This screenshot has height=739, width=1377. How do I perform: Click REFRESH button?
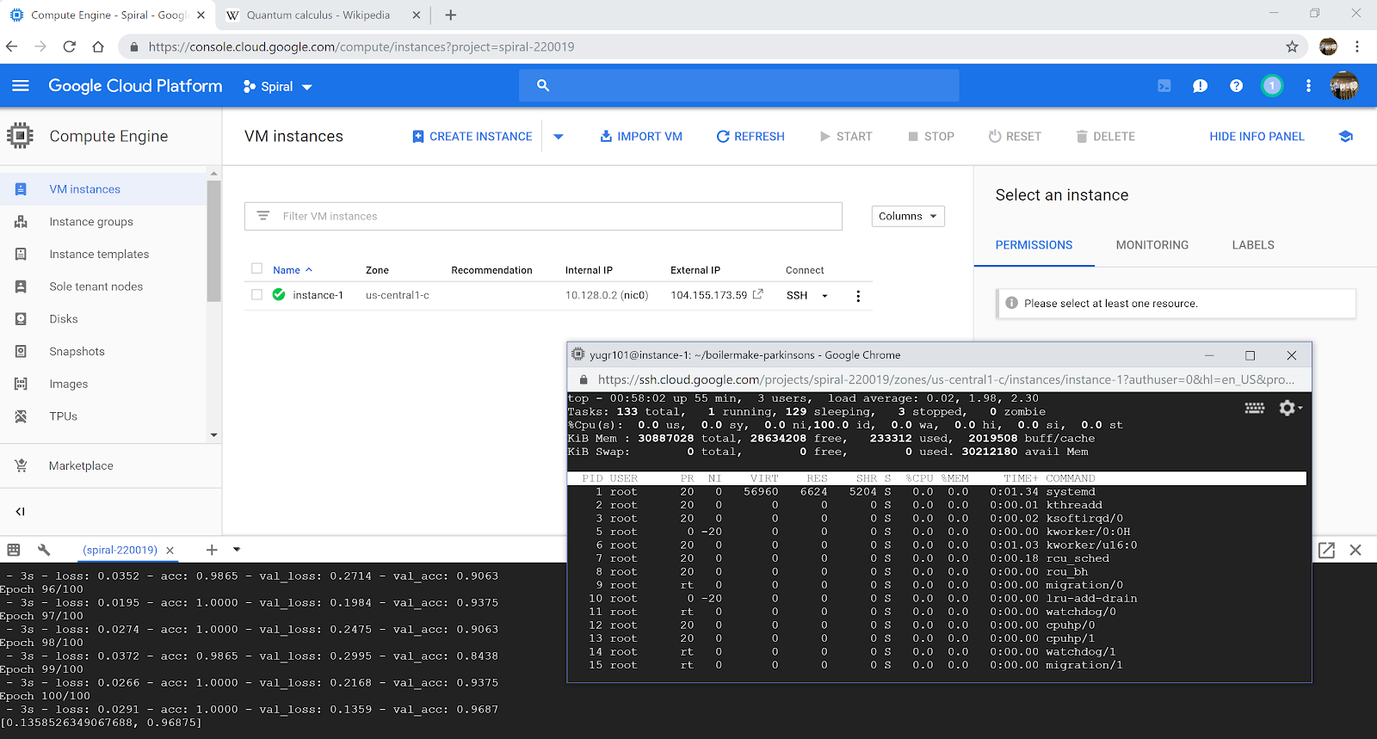[750, 137]
